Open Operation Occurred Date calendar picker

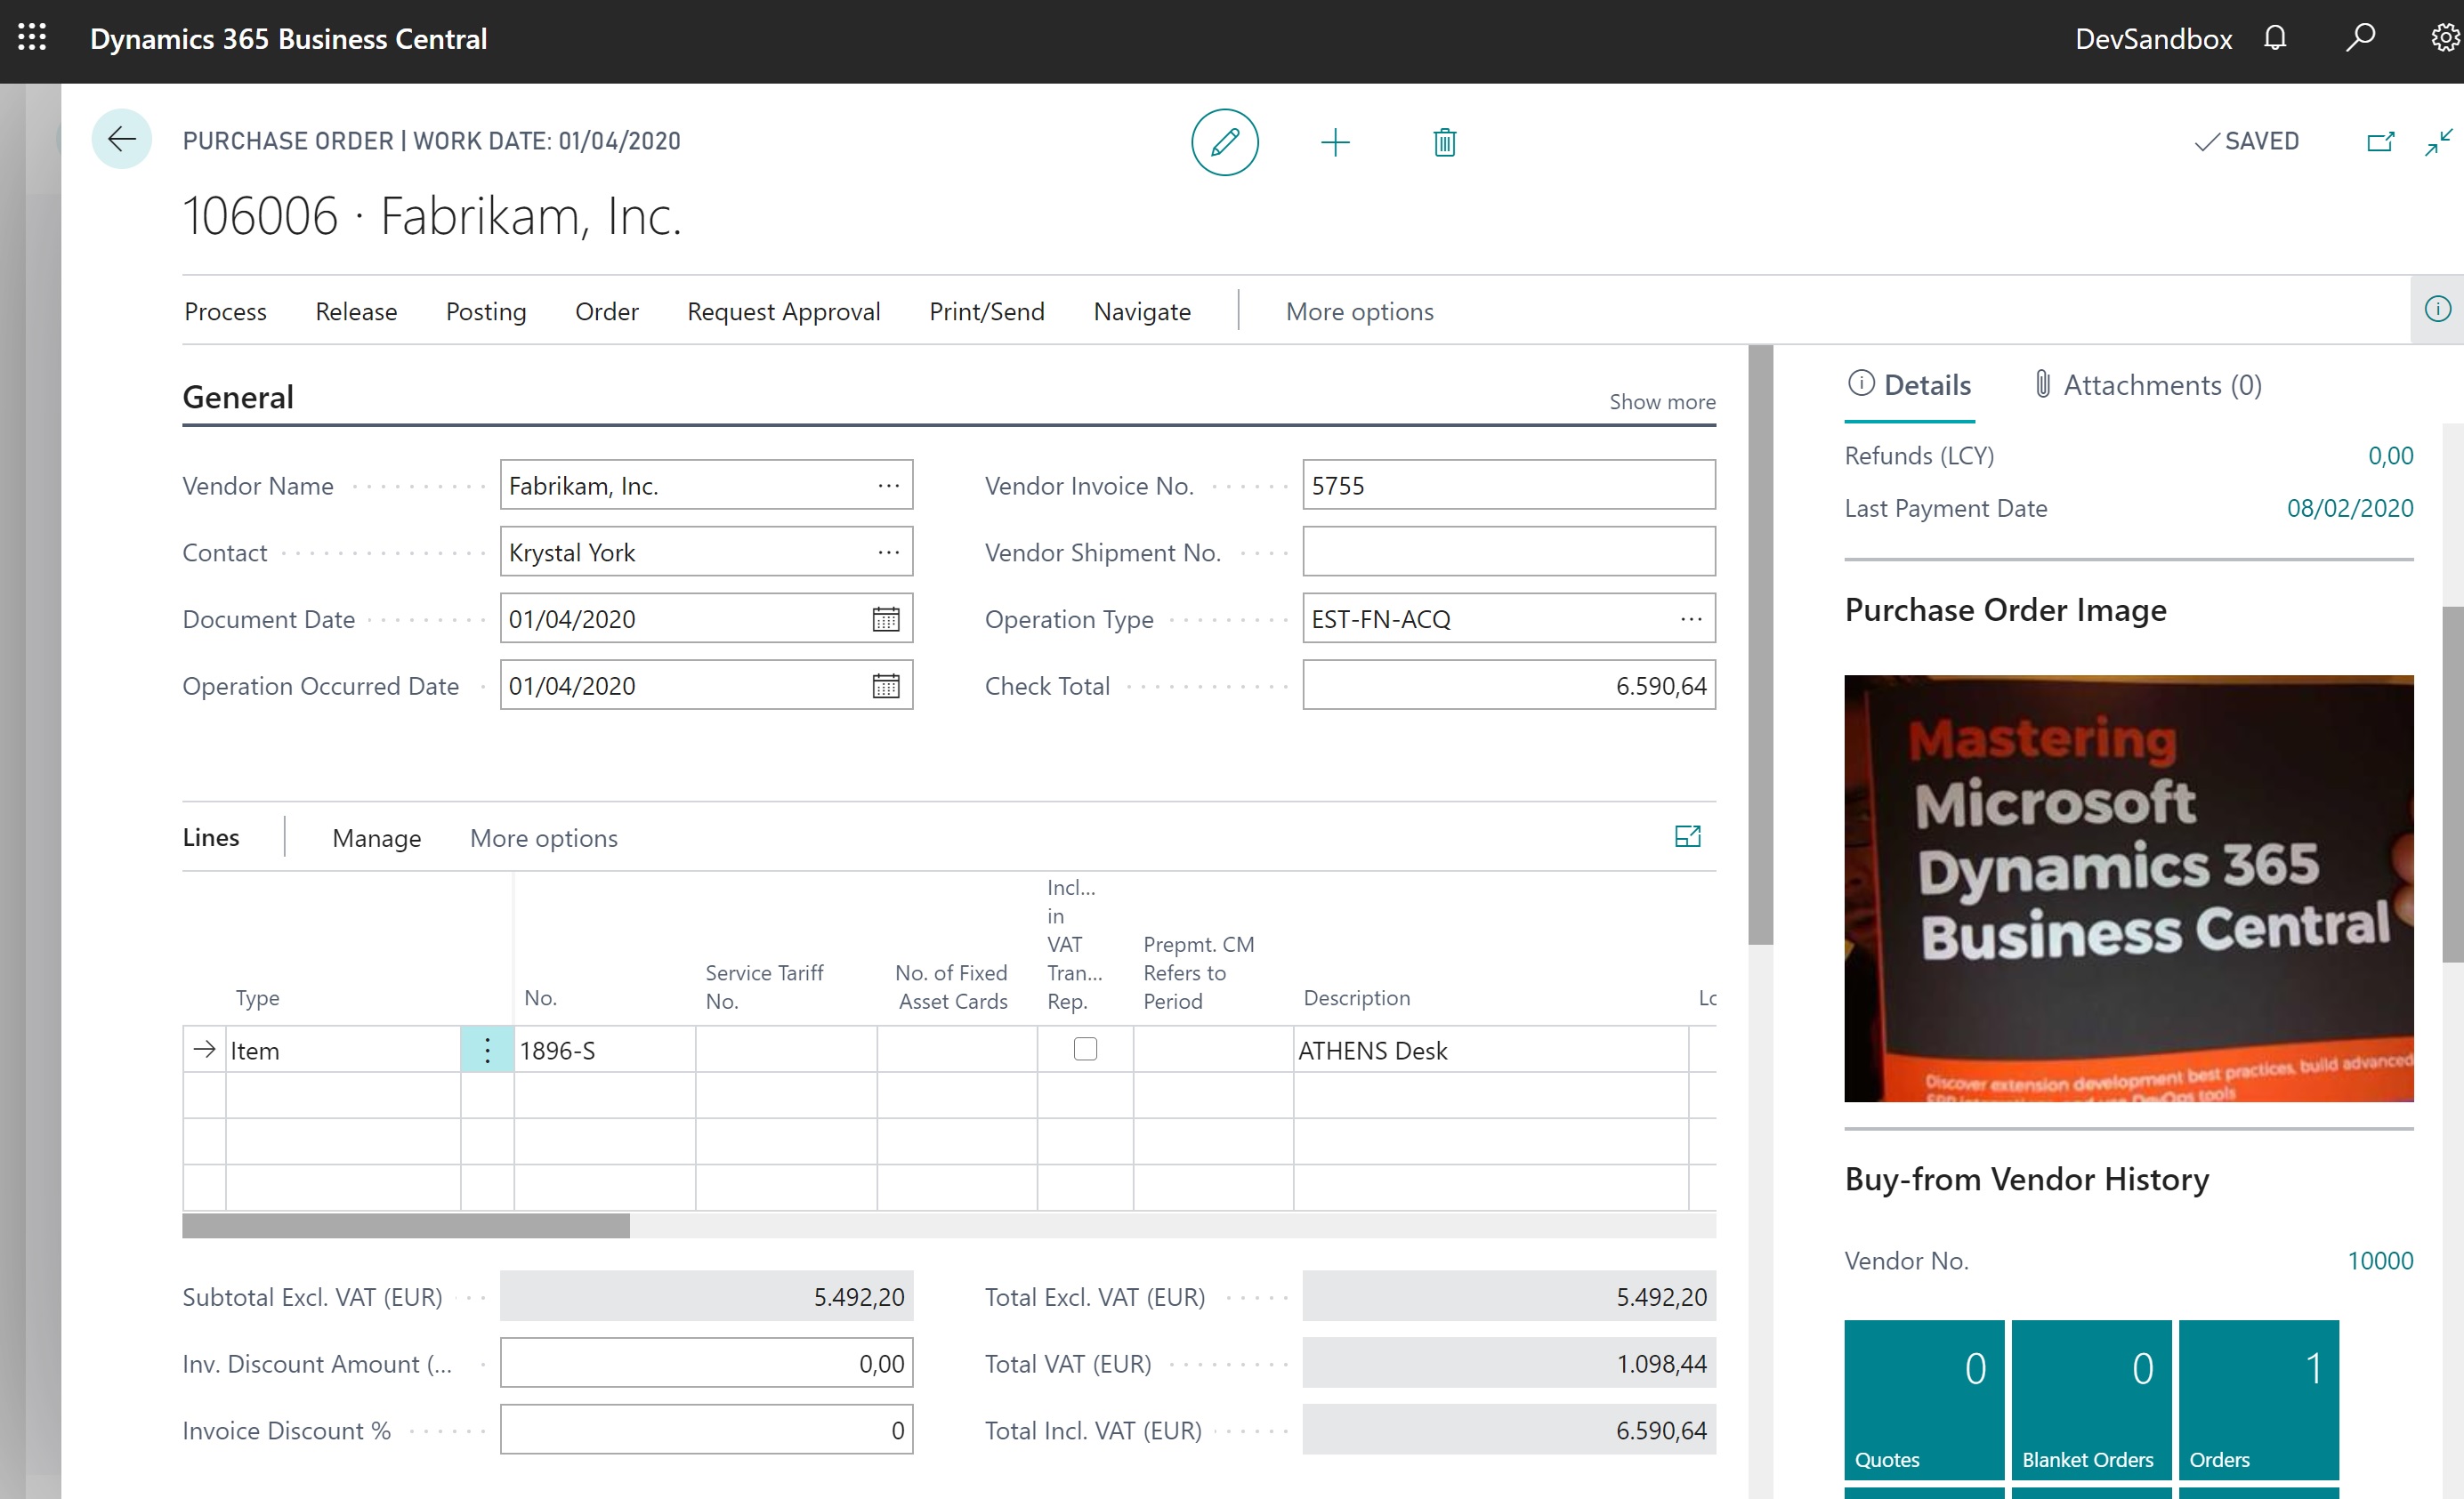pos(886,686)
